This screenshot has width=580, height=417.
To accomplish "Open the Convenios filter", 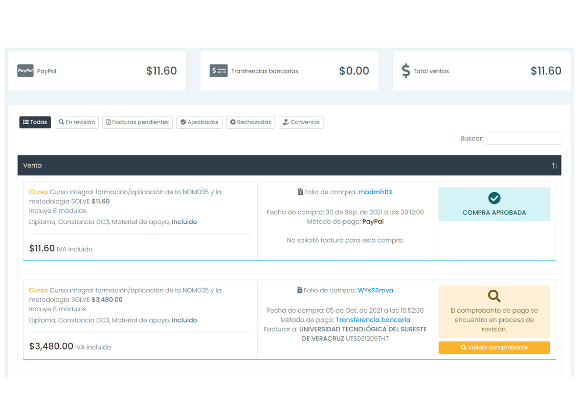I will [301, 122].
